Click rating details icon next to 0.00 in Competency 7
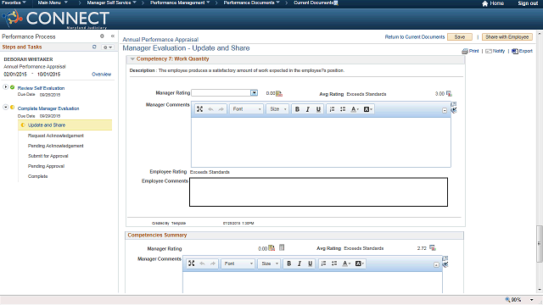 (x=279, y=93)
